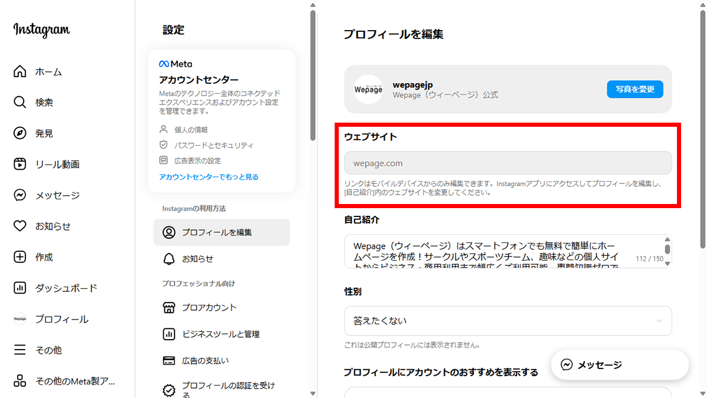Click the 性別 dropdown chevron arrow
The width and height of the screenshot is (707, 398).
659,321
